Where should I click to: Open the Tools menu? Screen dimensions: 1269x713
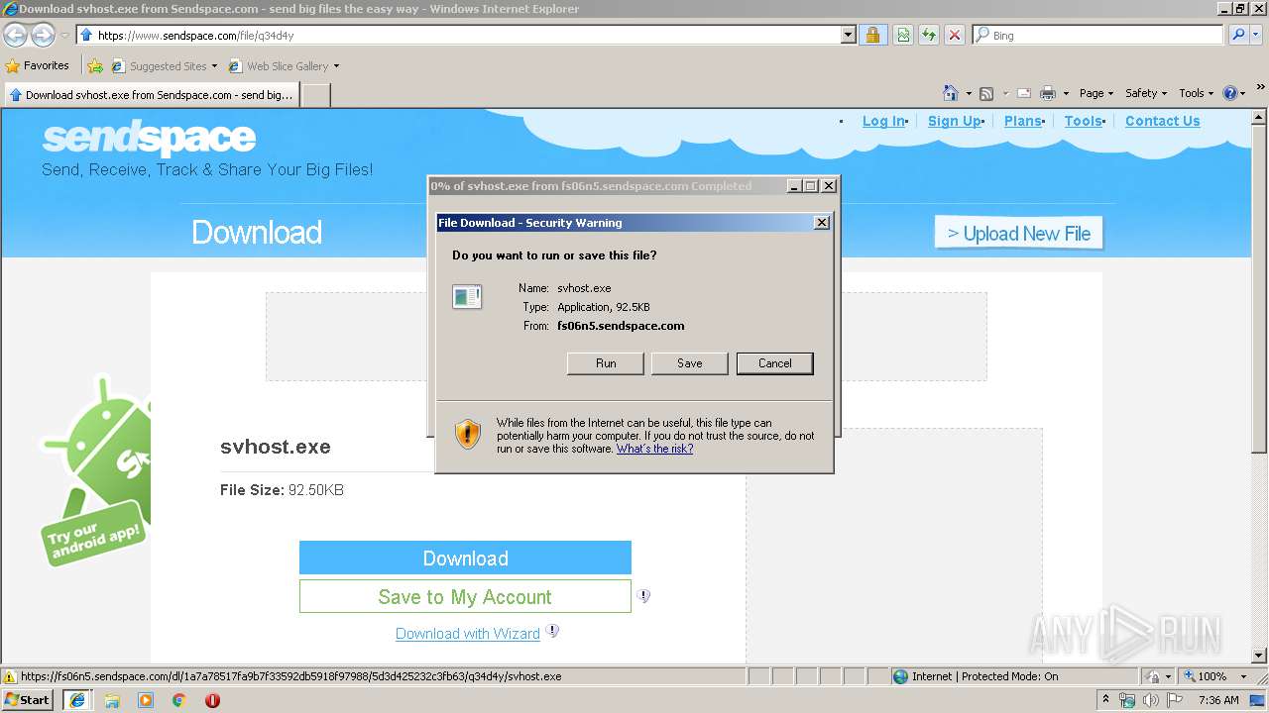1196,93
